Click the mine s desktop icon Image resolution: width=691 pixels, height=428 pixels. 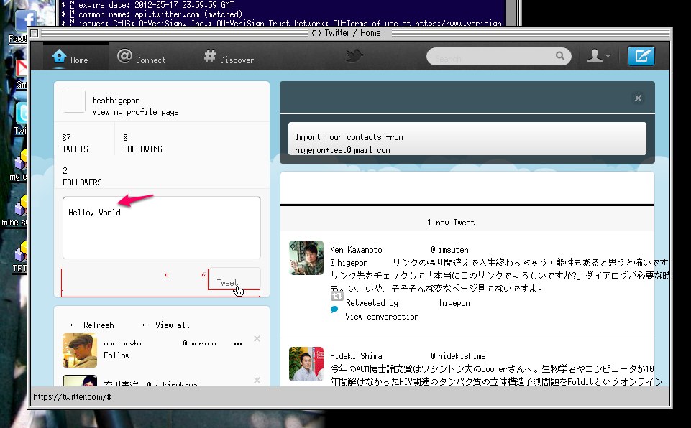14,211
